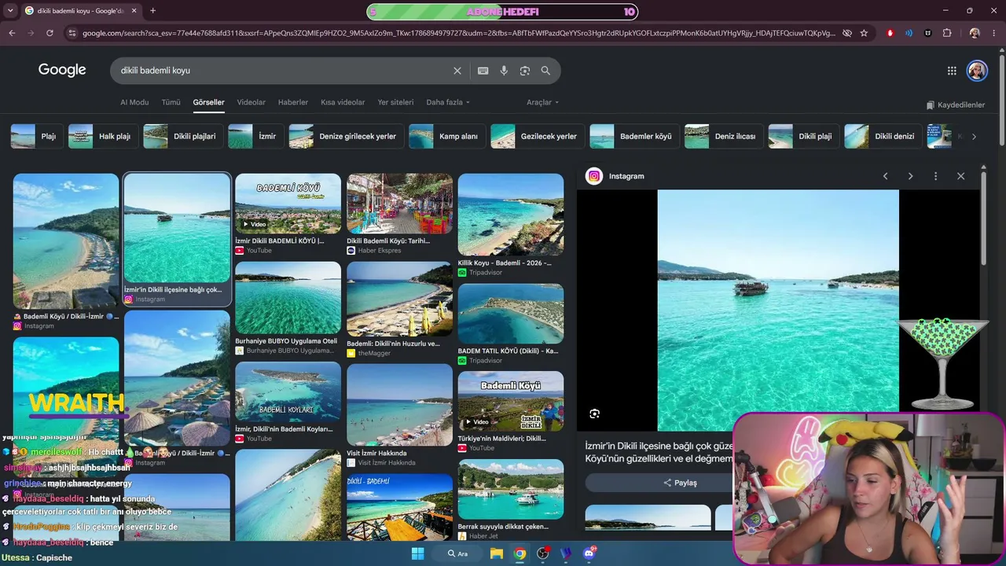Switch to the Tümü results tab

(171, 102)
